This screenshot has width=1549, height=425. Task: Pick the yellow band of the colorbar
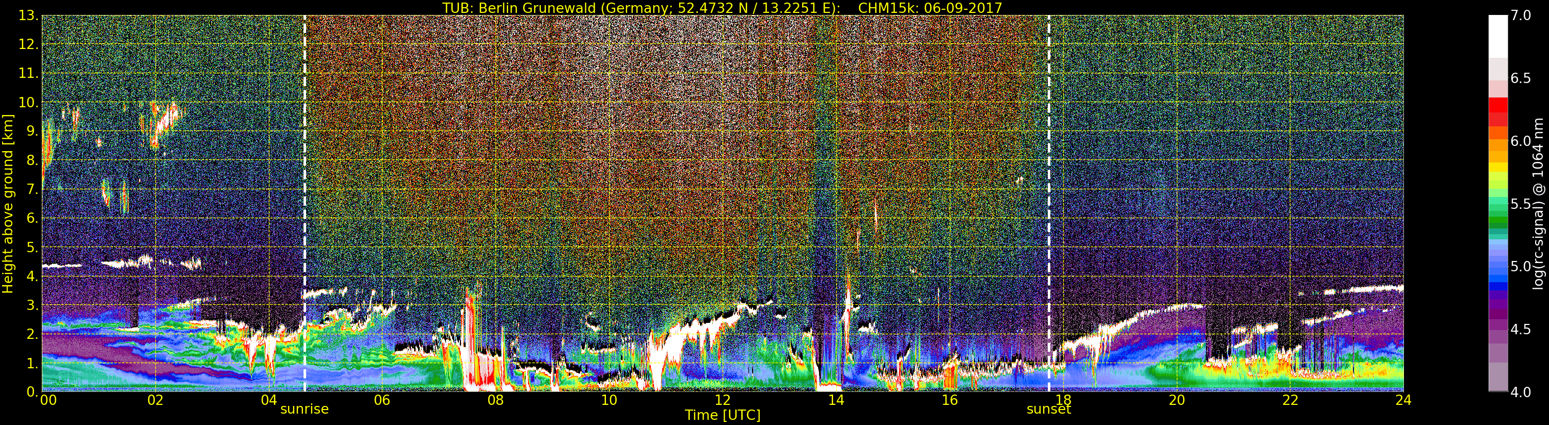point(1498,167)
